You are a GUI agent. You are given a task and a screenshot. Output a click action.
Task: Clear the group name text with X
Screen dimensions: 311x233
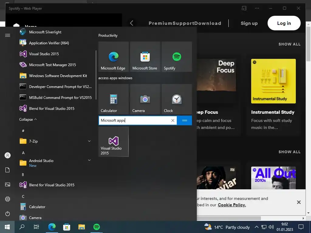173,120
